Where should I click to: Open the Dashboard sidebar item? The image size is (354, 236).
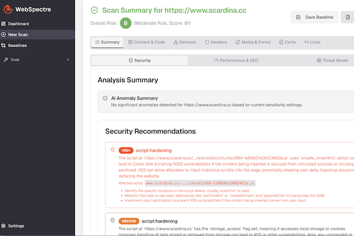(x=37, y=24)
